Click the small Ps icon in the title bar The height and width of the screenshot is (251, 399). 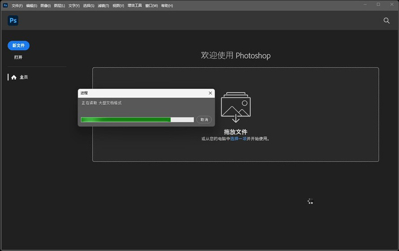click(x=5, y=5)
